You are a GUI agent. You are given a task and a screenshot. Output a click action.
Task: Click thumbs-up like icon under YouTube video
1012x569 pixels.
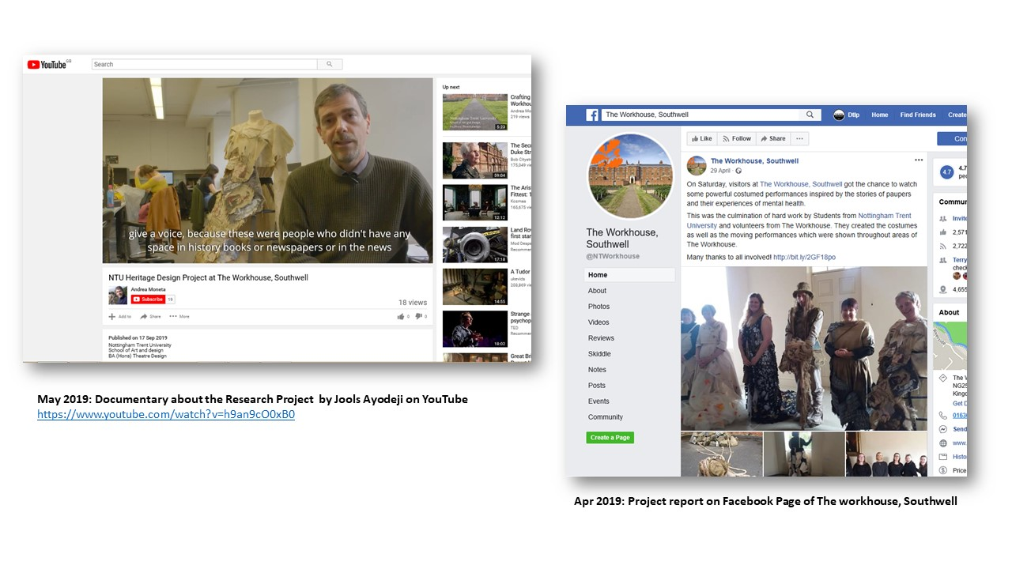401,316
